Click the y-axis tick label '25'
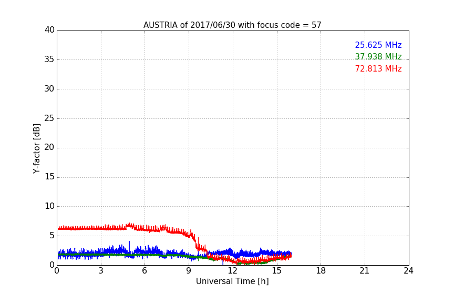This screenshot has height=303, width=454. 49,118
